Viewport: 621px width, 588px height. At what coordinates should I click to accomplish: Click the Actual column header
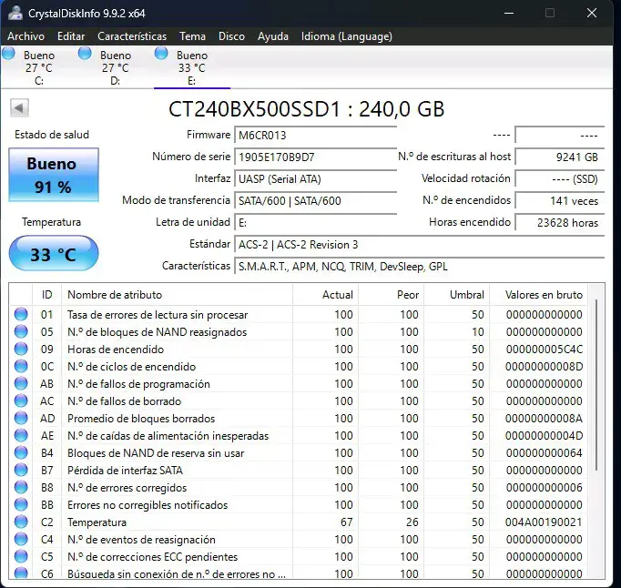[x=326, y=295]
